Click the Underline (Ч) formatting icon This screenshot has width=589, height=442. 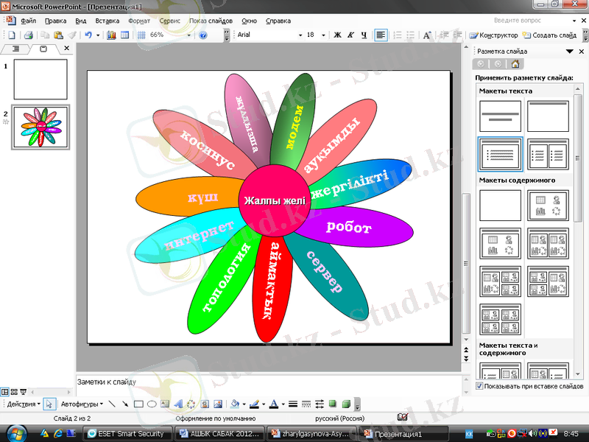tap(363, 35)
